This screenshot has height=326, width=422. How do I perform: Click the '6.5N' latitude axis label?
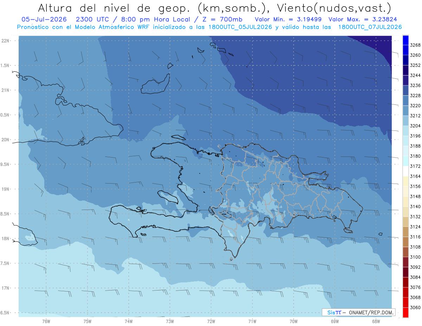[5, 313]
